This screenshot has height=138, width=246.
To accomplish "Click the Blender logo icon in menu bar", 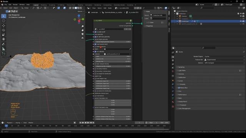I will [x=2, y=5].
